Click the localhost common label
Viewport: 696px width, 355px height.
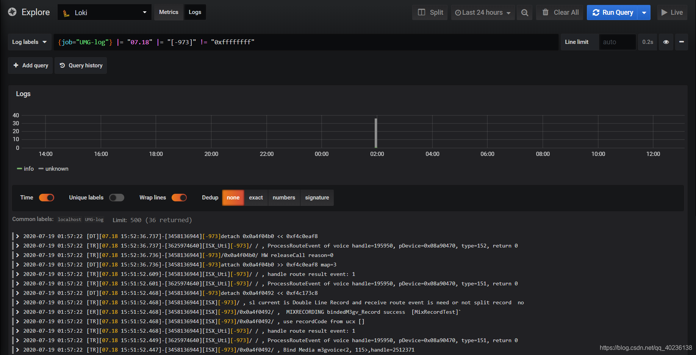(x=69, y=220)
